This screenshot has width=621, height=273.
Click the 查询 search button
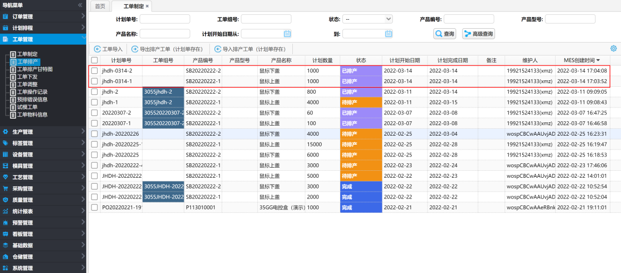tap(444, 34)
